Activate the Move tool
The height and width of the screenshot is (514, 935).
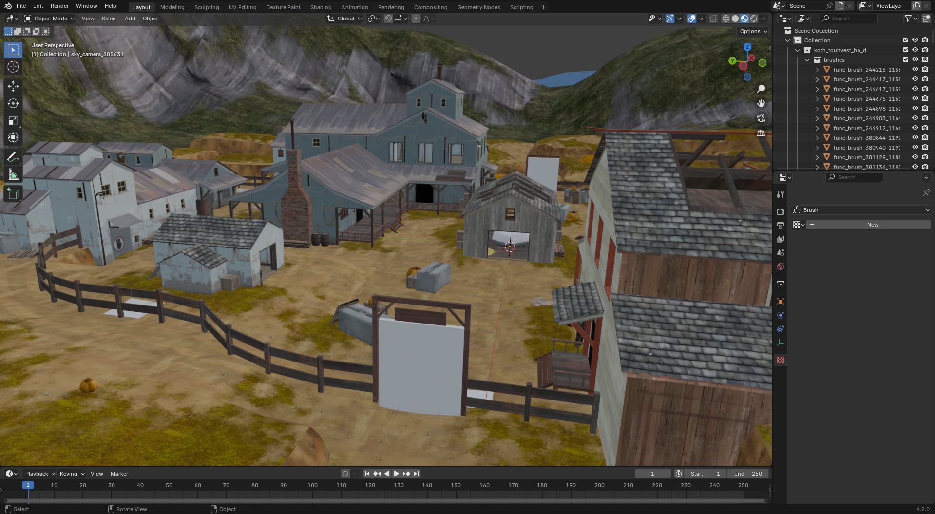pyautogui.click(x=13, y=86)
